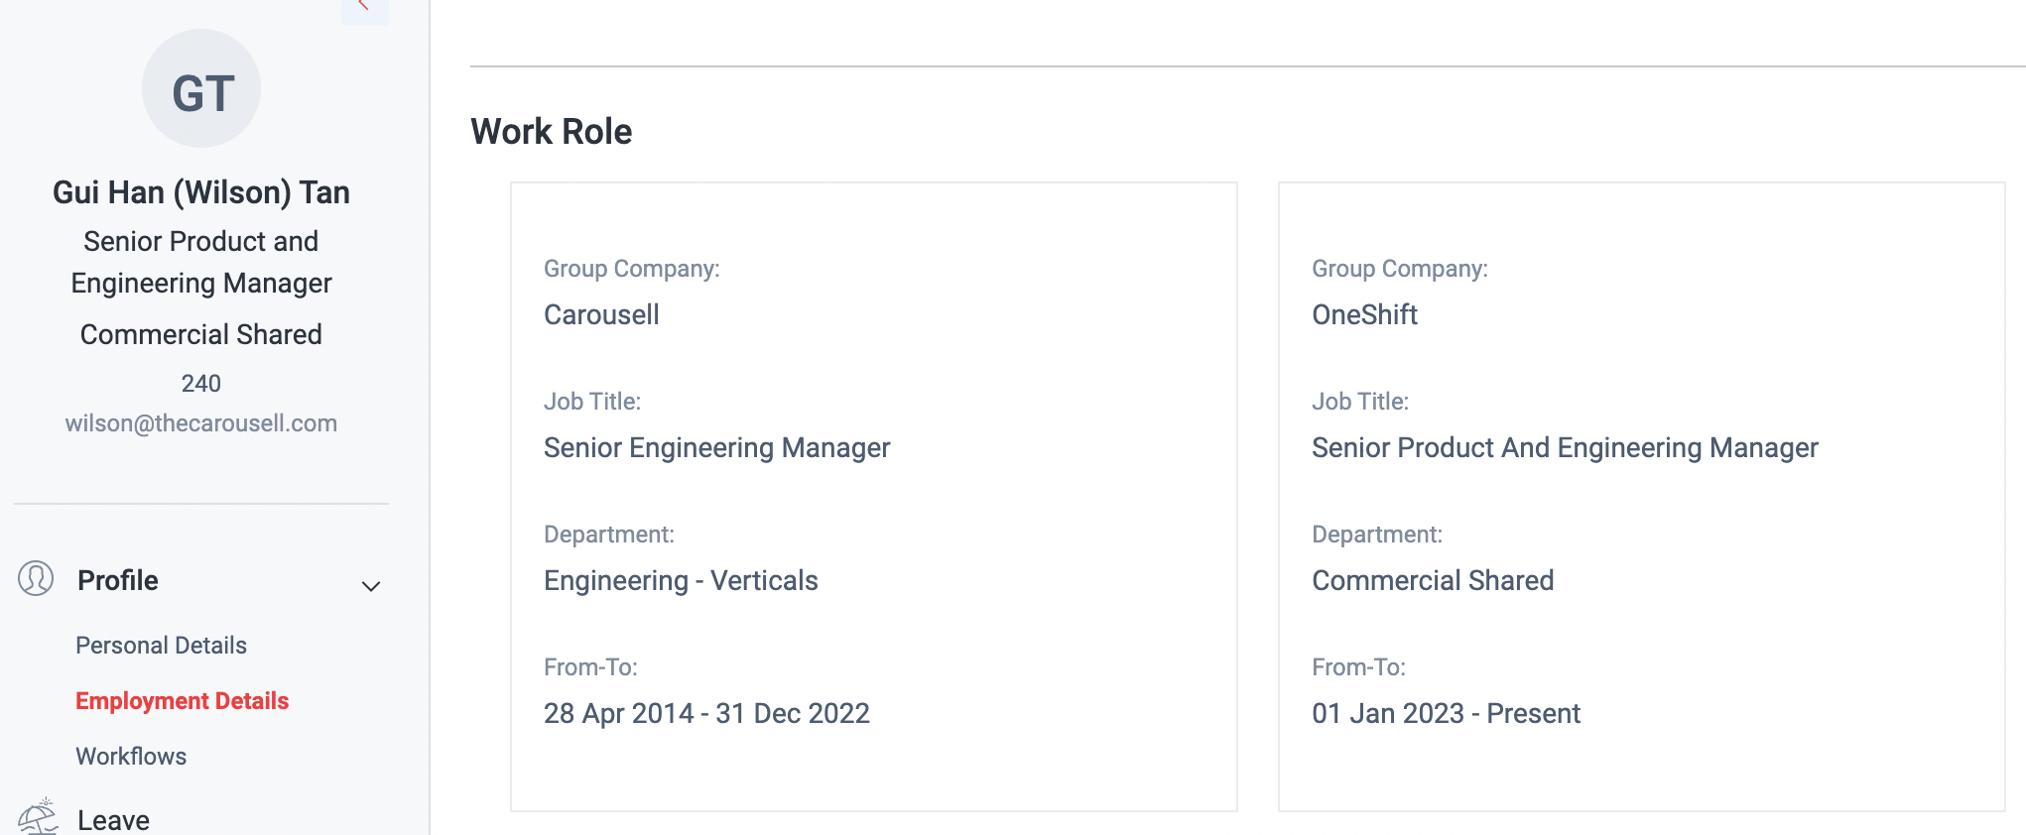Click employee number 240 in sidebar
This screenshot has width=2026, height=835.
click(x=201, y=384)
